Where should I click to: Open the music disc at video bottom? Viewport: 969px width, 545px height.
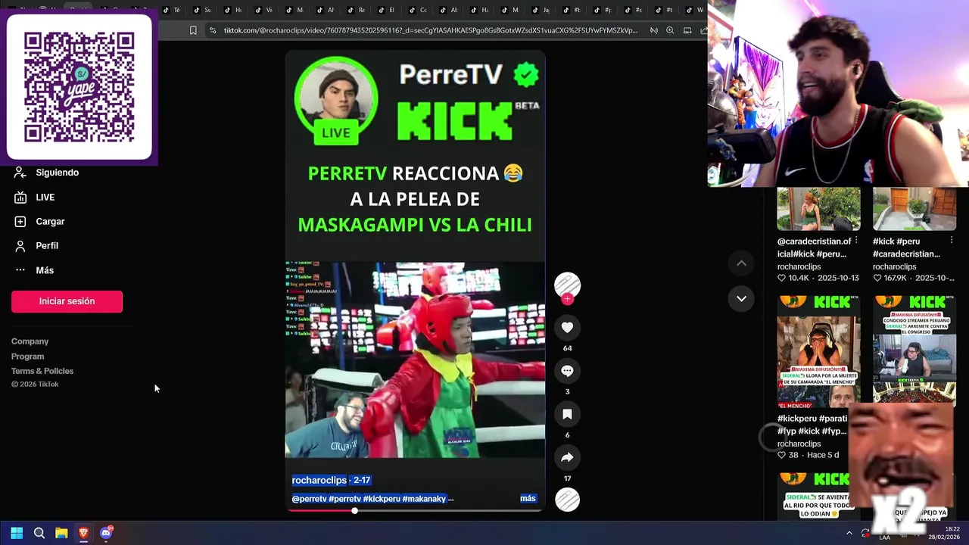pos(567,500)
